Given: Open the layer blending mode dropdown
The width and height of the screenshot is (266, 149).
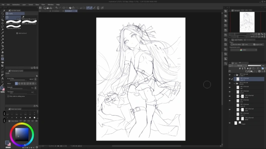Looking at the screenshot, I should (241, 65).
